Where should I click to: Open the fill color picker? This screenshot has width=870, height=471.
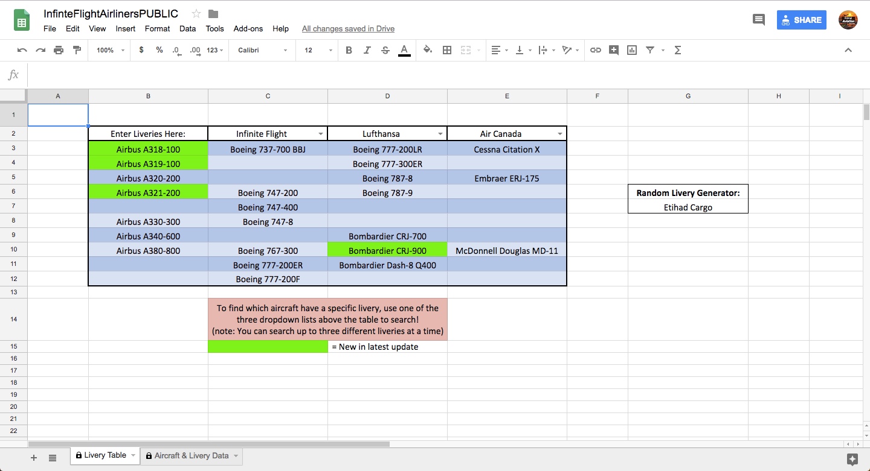(x=428, y=50)
